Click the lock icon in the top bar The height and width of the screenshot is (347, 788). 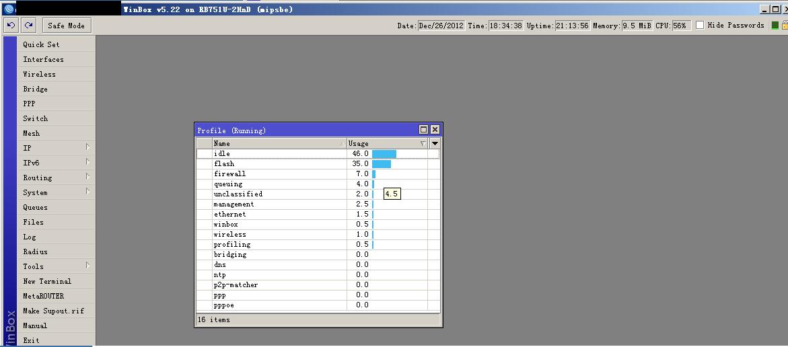785,25
